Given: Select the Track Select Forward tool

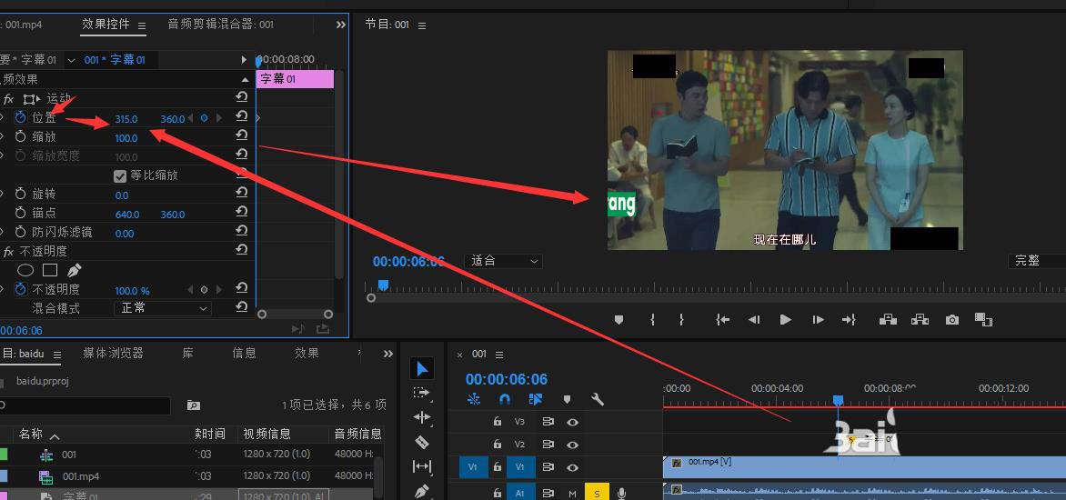Looking at the screenshot, I should point(421,393).
